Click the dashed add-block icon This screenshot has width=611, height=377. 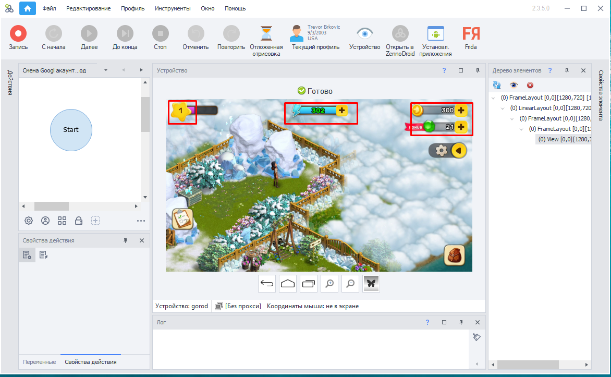click(x=95, y=221)
